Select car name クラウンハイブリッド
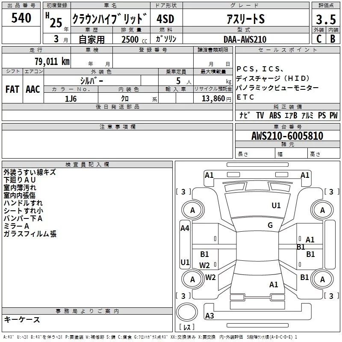The height and width of the screenshot is (342, 342). pos(109,19)
